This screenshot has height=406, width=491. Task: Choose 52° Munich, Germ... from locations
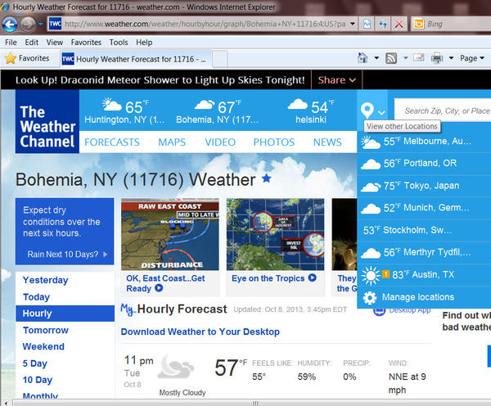tap(424, 208)
